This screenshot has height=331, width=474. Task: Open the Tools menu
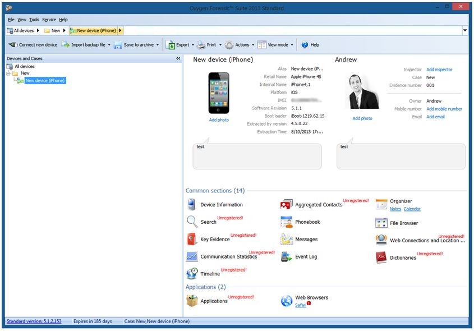point(34,20)
